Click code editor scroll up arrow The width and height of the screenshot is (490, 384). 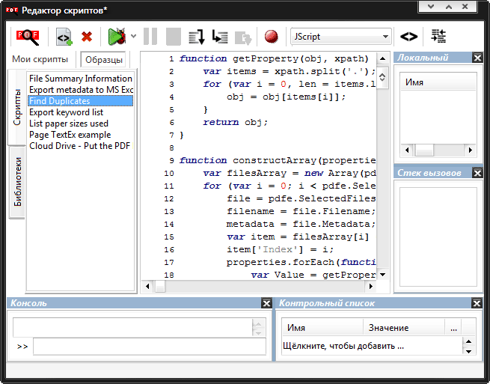[x=382, y=58]
